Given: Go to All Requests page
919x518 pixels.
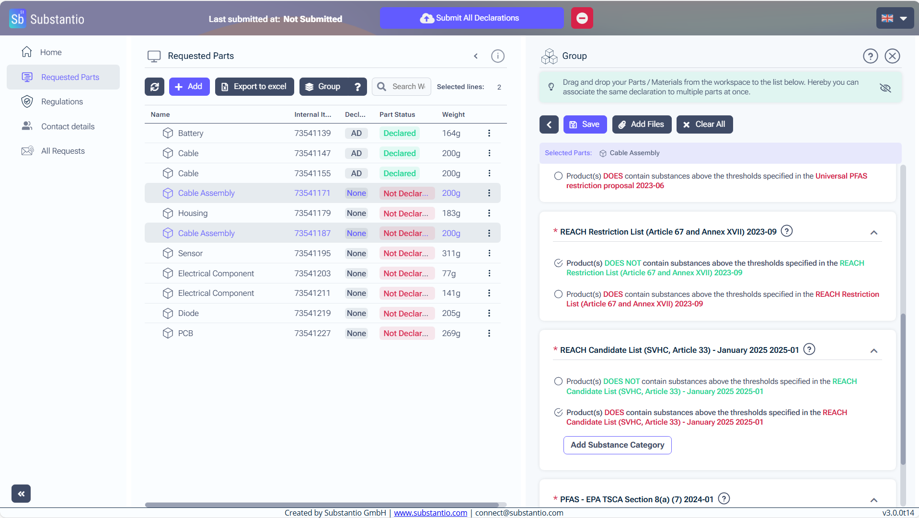Looking at the screenshot, I should (x=63, y=151).
